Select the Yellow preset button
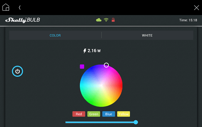The image size is (202, 127). point(124,114)
